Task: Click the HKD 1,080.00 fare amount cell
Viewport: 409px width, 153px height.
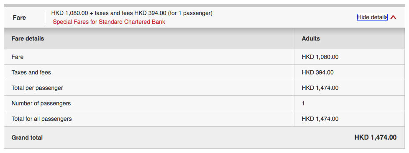Action: click(320, 57)
